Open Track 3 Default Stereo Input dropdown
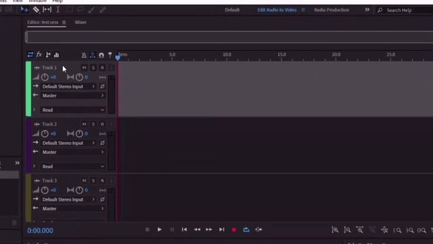433x244 pixels. pos(68,199)
